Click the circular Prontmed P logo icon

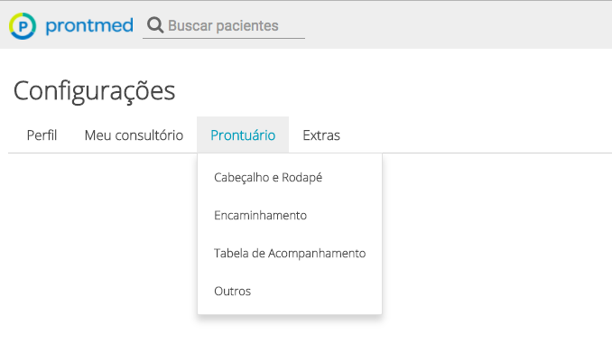pyautogui.click(x=23, y=26)
